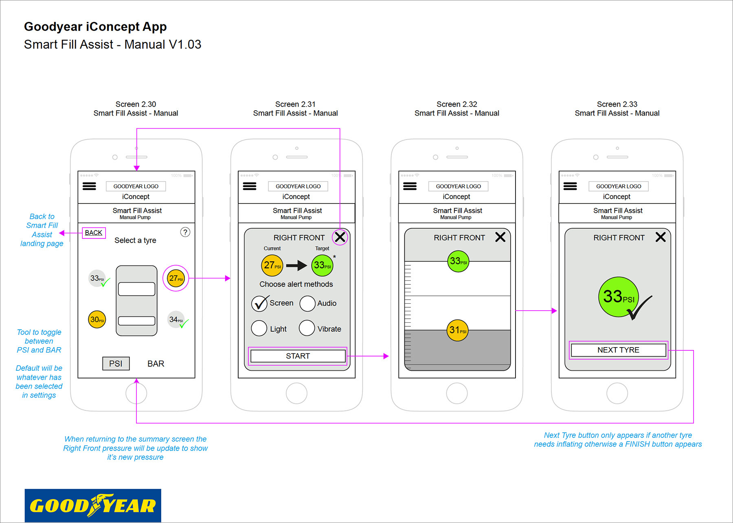The height and width of the screenshot is (523, 733).
Task: Toggle the Screen alert method checkbox
Action: [x=259, y=304]
